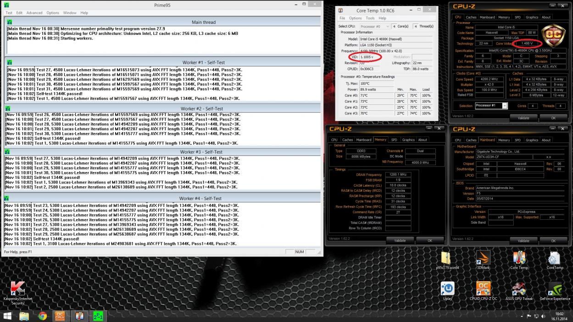This screenshot has width=573, height=322.
Task: Open the Prime95 Options menu
Action: click(53, 13)
